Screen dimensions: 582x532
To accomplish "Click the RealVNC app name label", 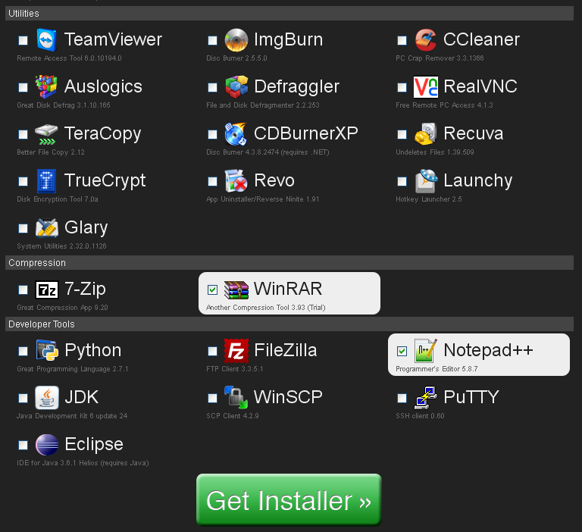I will [480, 86].
